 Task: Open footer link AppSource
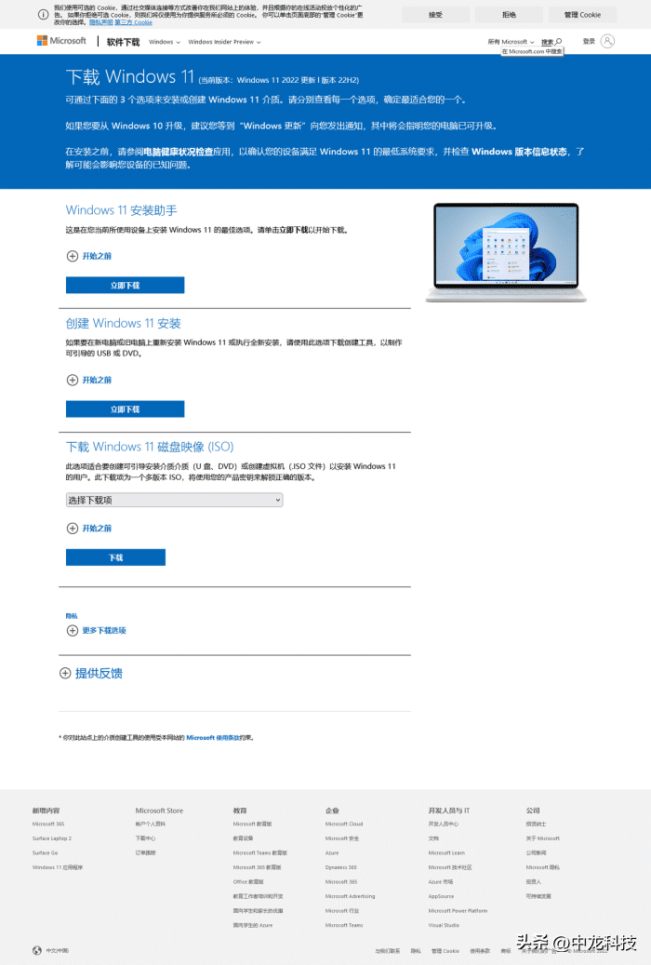click(x=441, y=896)
